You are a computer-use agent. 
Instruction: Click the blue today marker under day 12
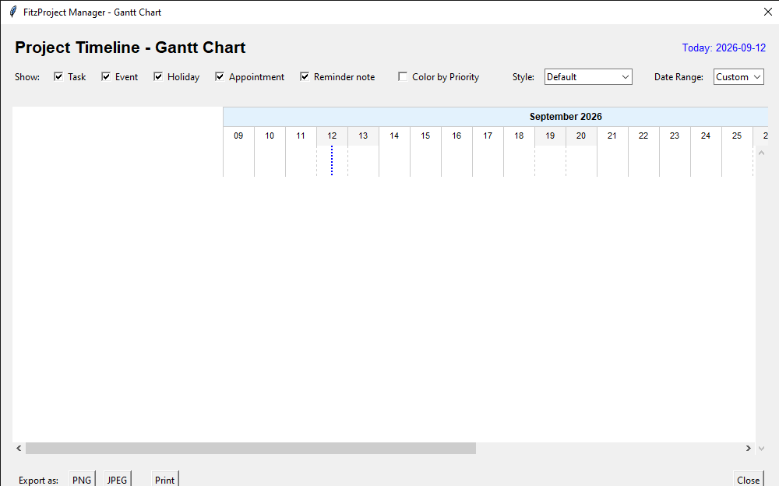332,160
